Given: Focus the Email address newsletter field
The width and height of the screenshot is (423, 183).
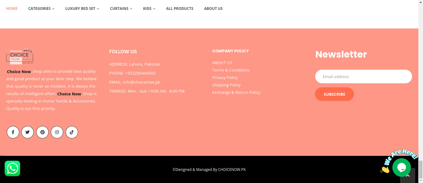Looking at the screenshot, I should pos(364,76).
